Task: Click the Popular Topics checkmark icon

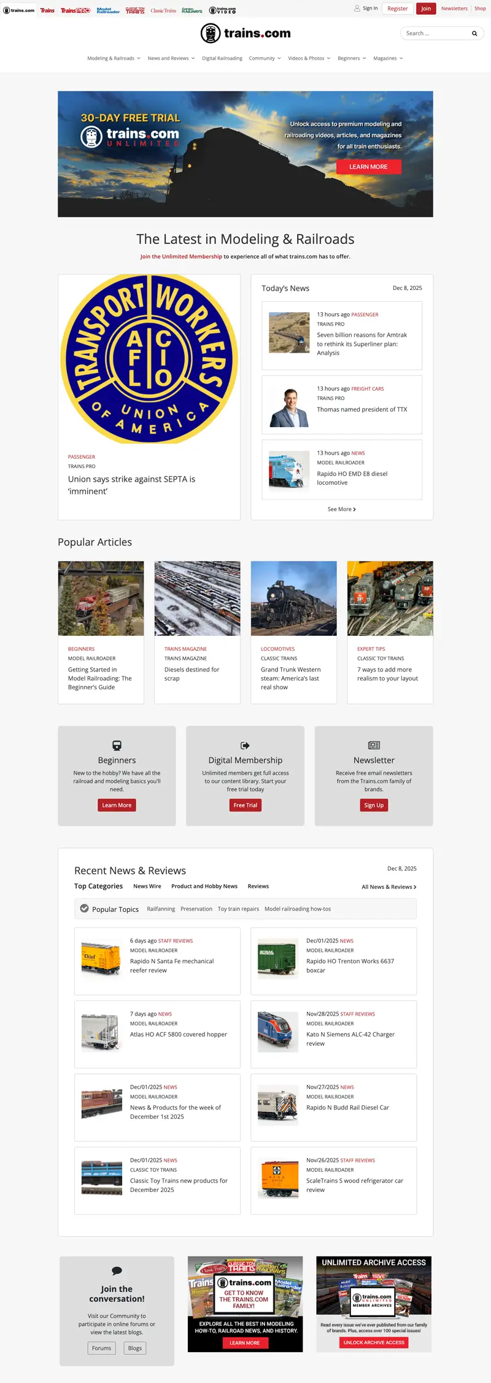Action: [x=85, y=909]
